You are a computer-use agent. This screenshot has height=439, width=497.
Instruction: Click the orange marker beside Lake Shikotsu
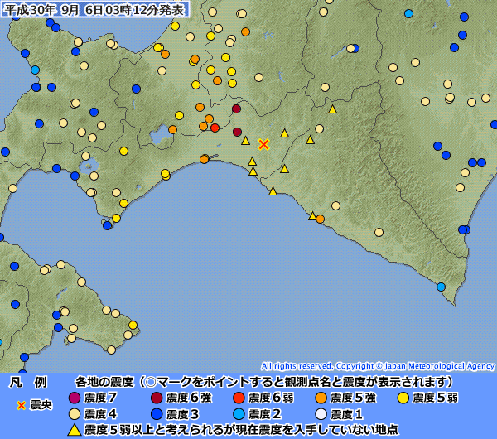[172, 129]
